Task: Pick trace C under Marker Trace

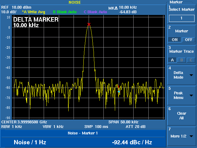Action: pos(191,60)
